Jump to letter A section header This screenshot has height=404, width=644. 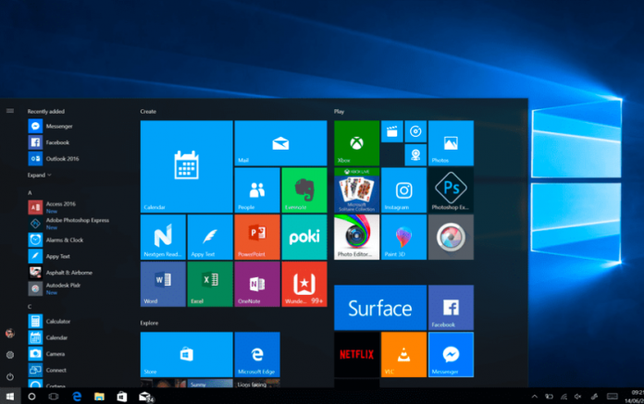pyautogui.click(x=30, y=192)
